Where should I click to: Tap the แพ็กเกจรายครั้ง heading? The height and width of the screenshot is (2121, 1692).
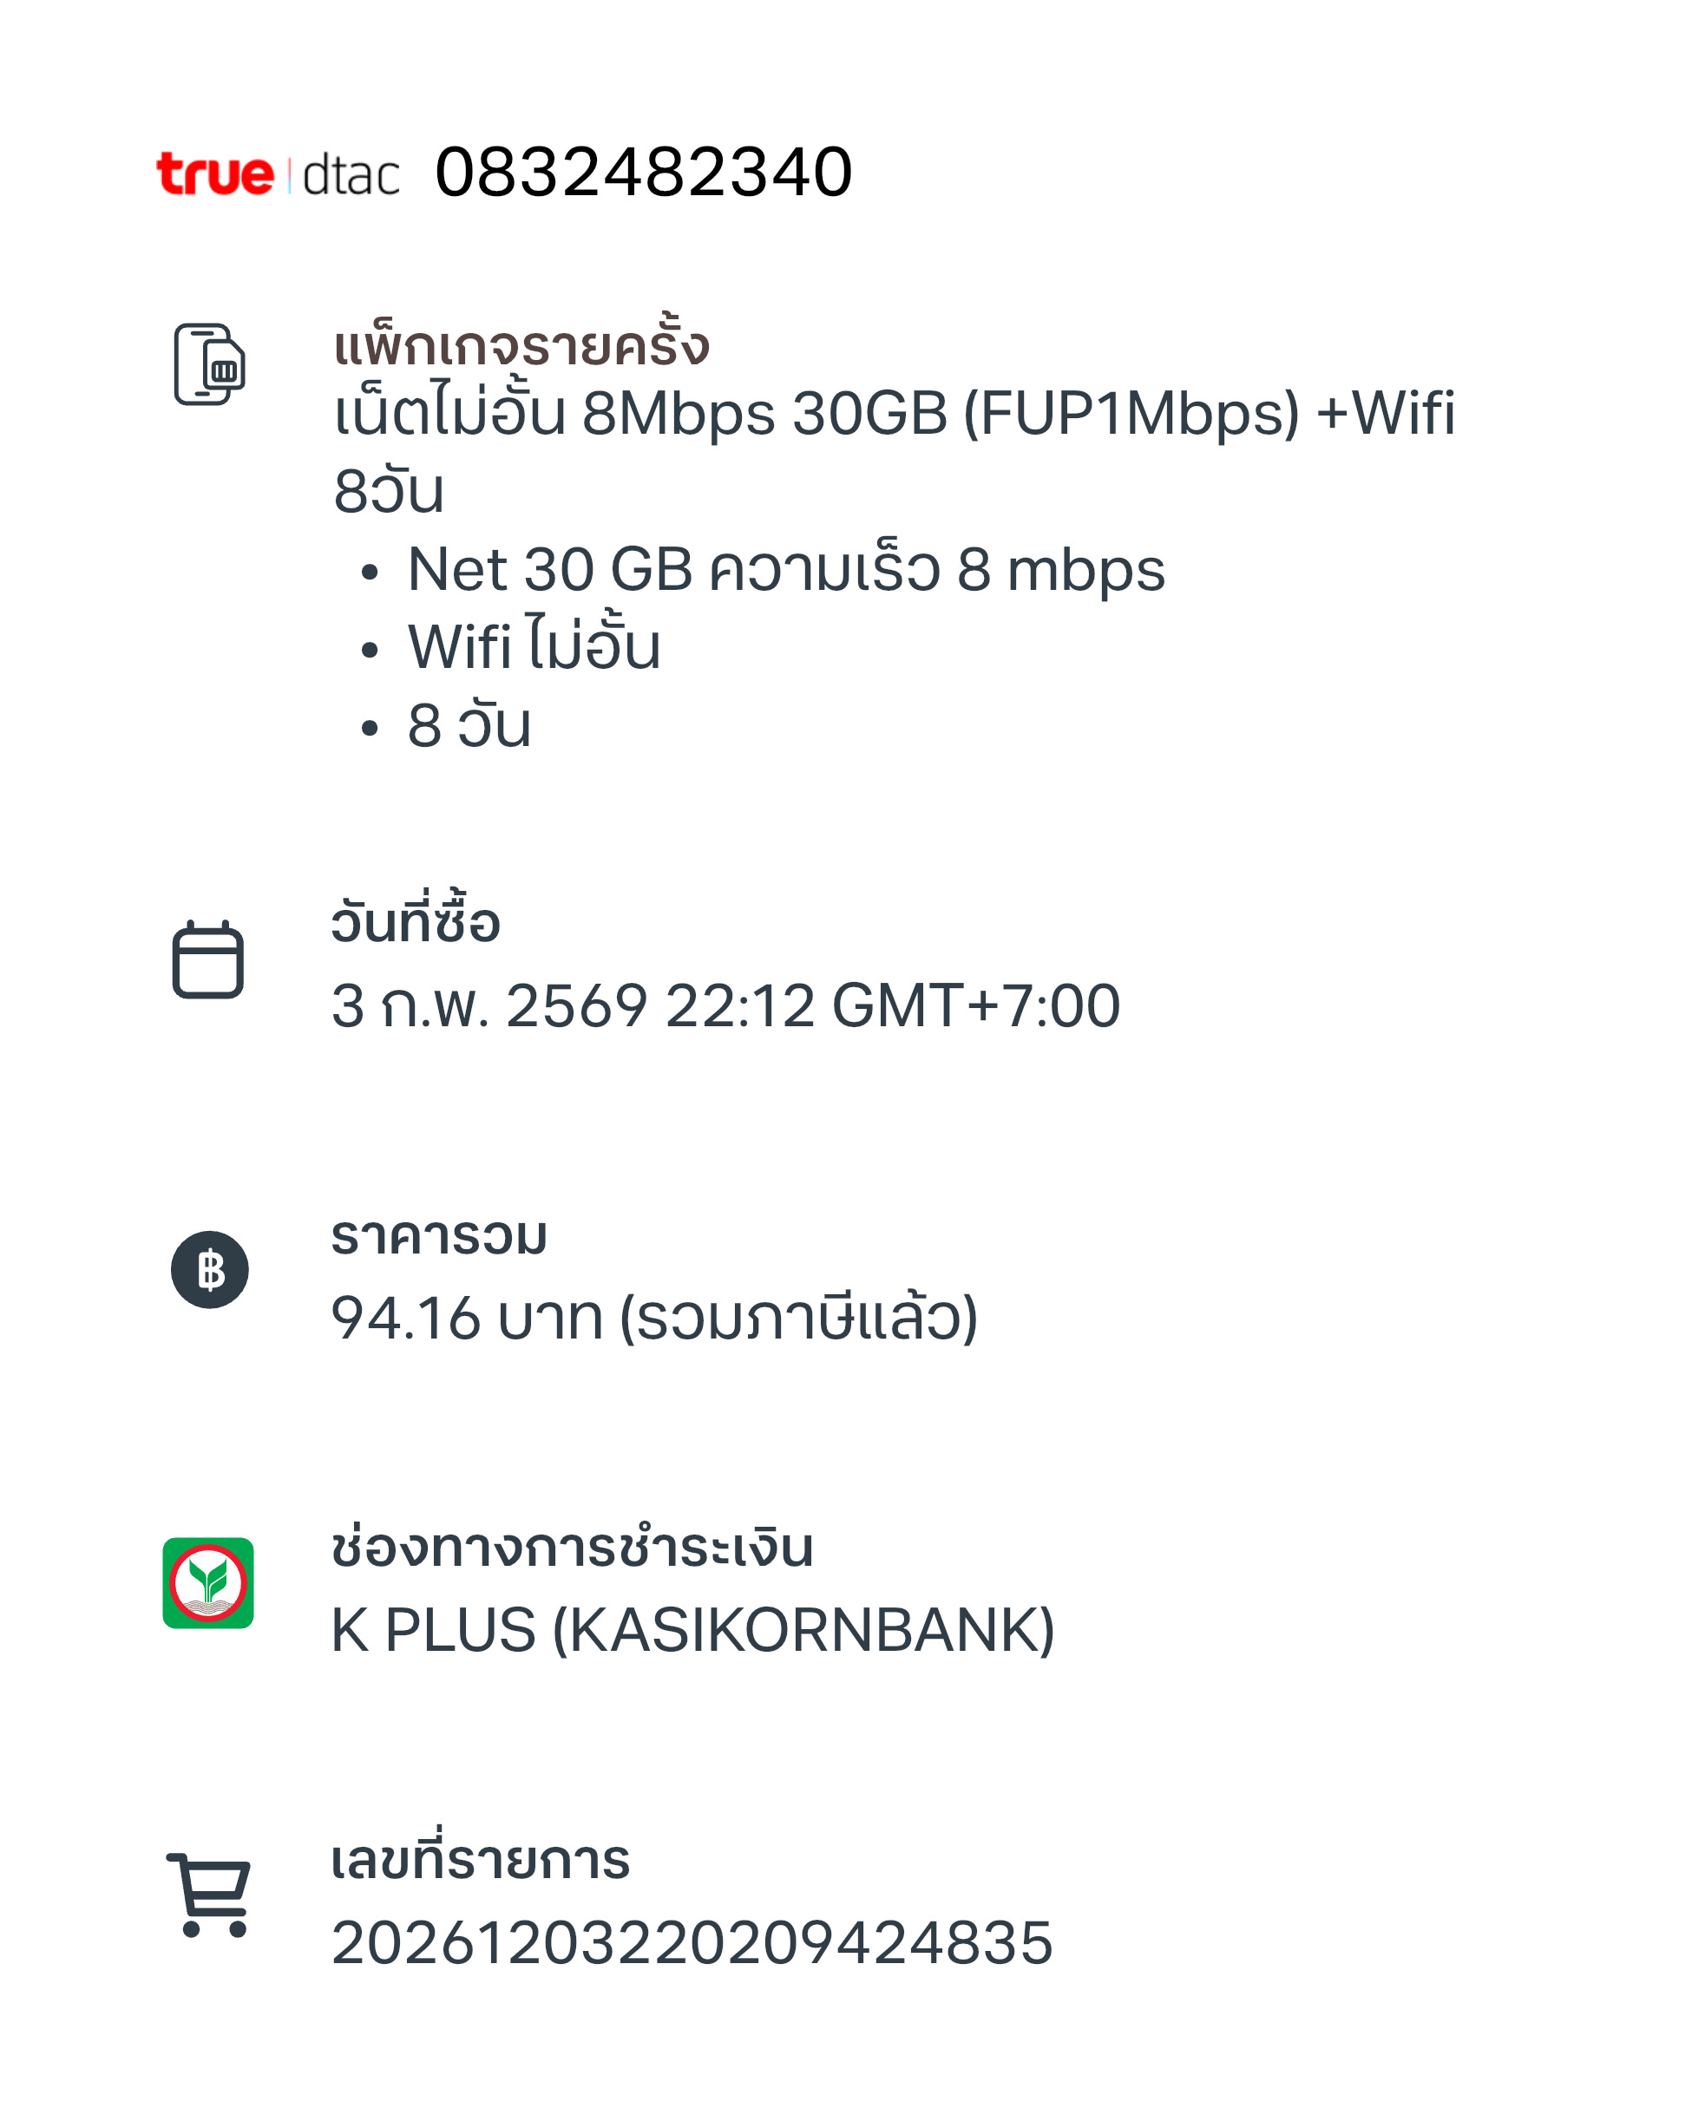click(521, 344)
